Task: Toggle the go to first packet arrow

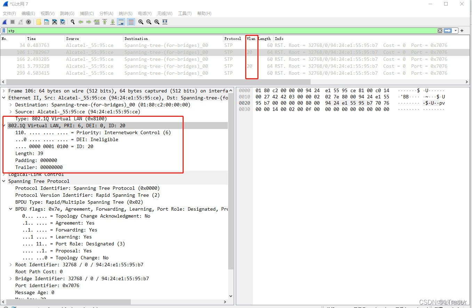Action: (105, 22)
